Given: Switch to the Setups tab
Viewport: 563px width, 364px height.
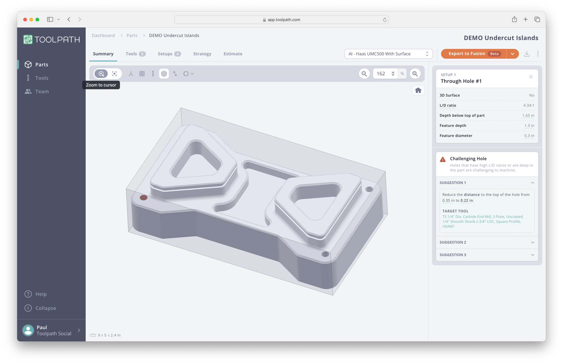Looking at the screenshot, I should [x=165, y=53].
